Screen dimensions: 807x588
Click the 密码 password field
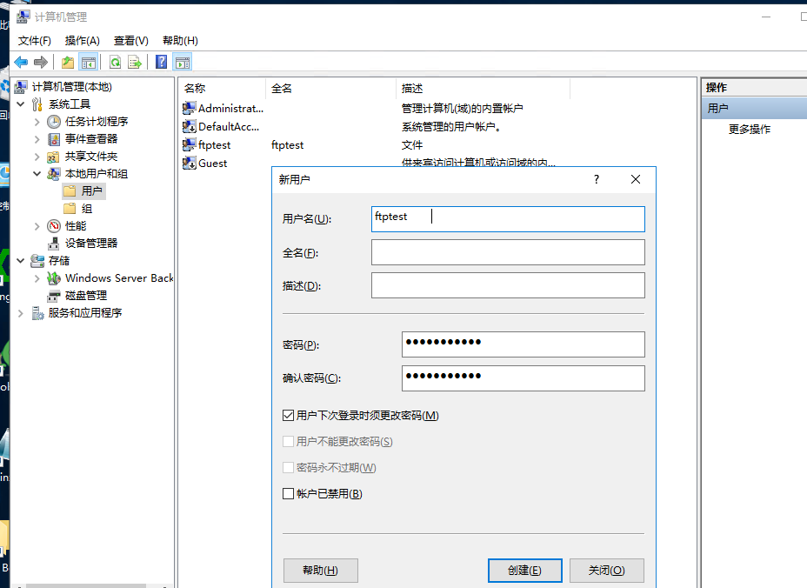pos(523,344)
